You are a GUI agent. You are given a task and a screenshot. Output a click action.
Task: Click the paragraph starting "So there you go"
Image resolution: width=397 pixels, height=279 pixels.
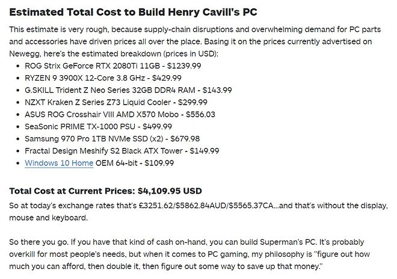pos(192,253)
